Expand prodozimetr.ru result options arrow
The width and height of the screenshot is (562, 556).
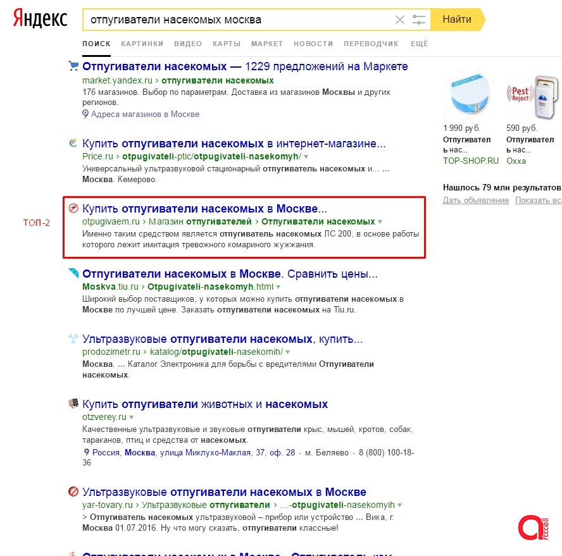(287, 352)
